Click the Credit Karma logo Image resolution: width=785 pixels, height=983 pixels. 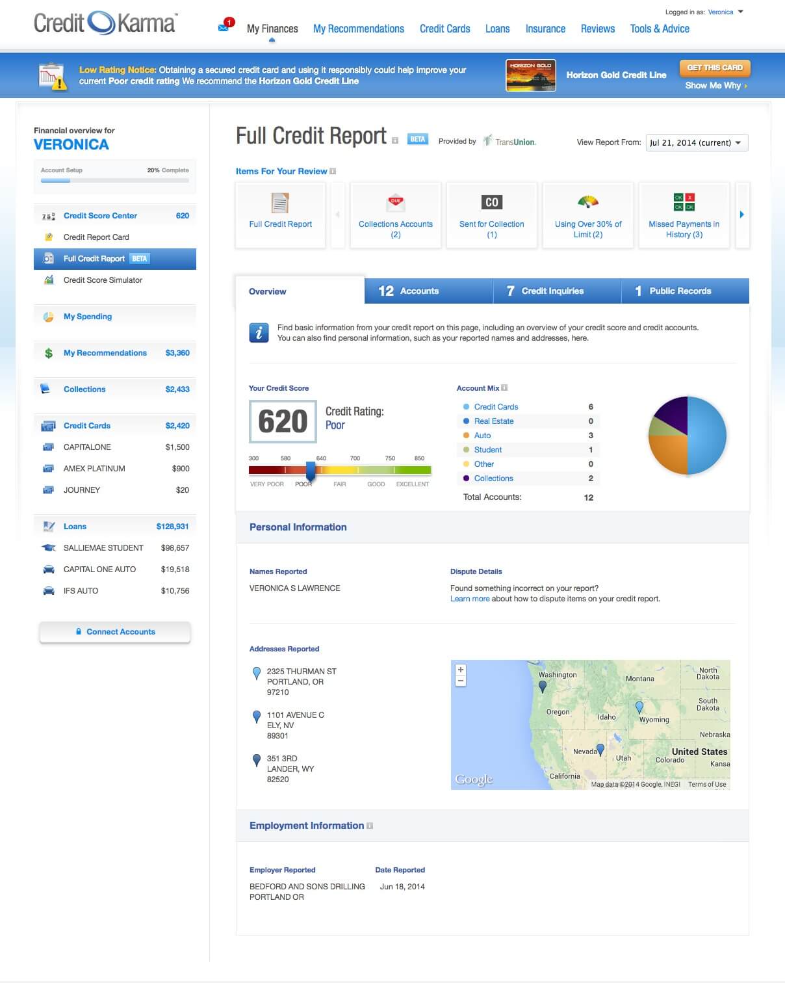tap(105, 23)
